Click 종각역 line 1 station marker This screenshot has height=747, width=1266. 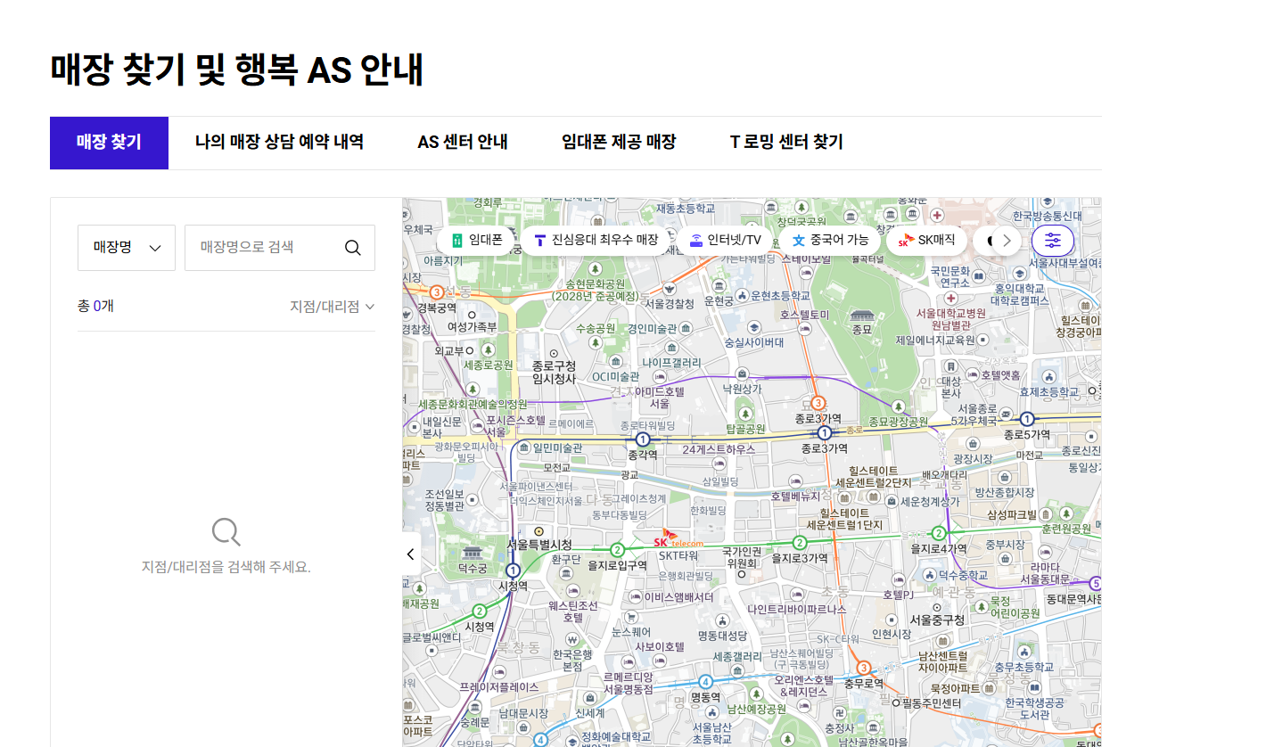[643, 439]
